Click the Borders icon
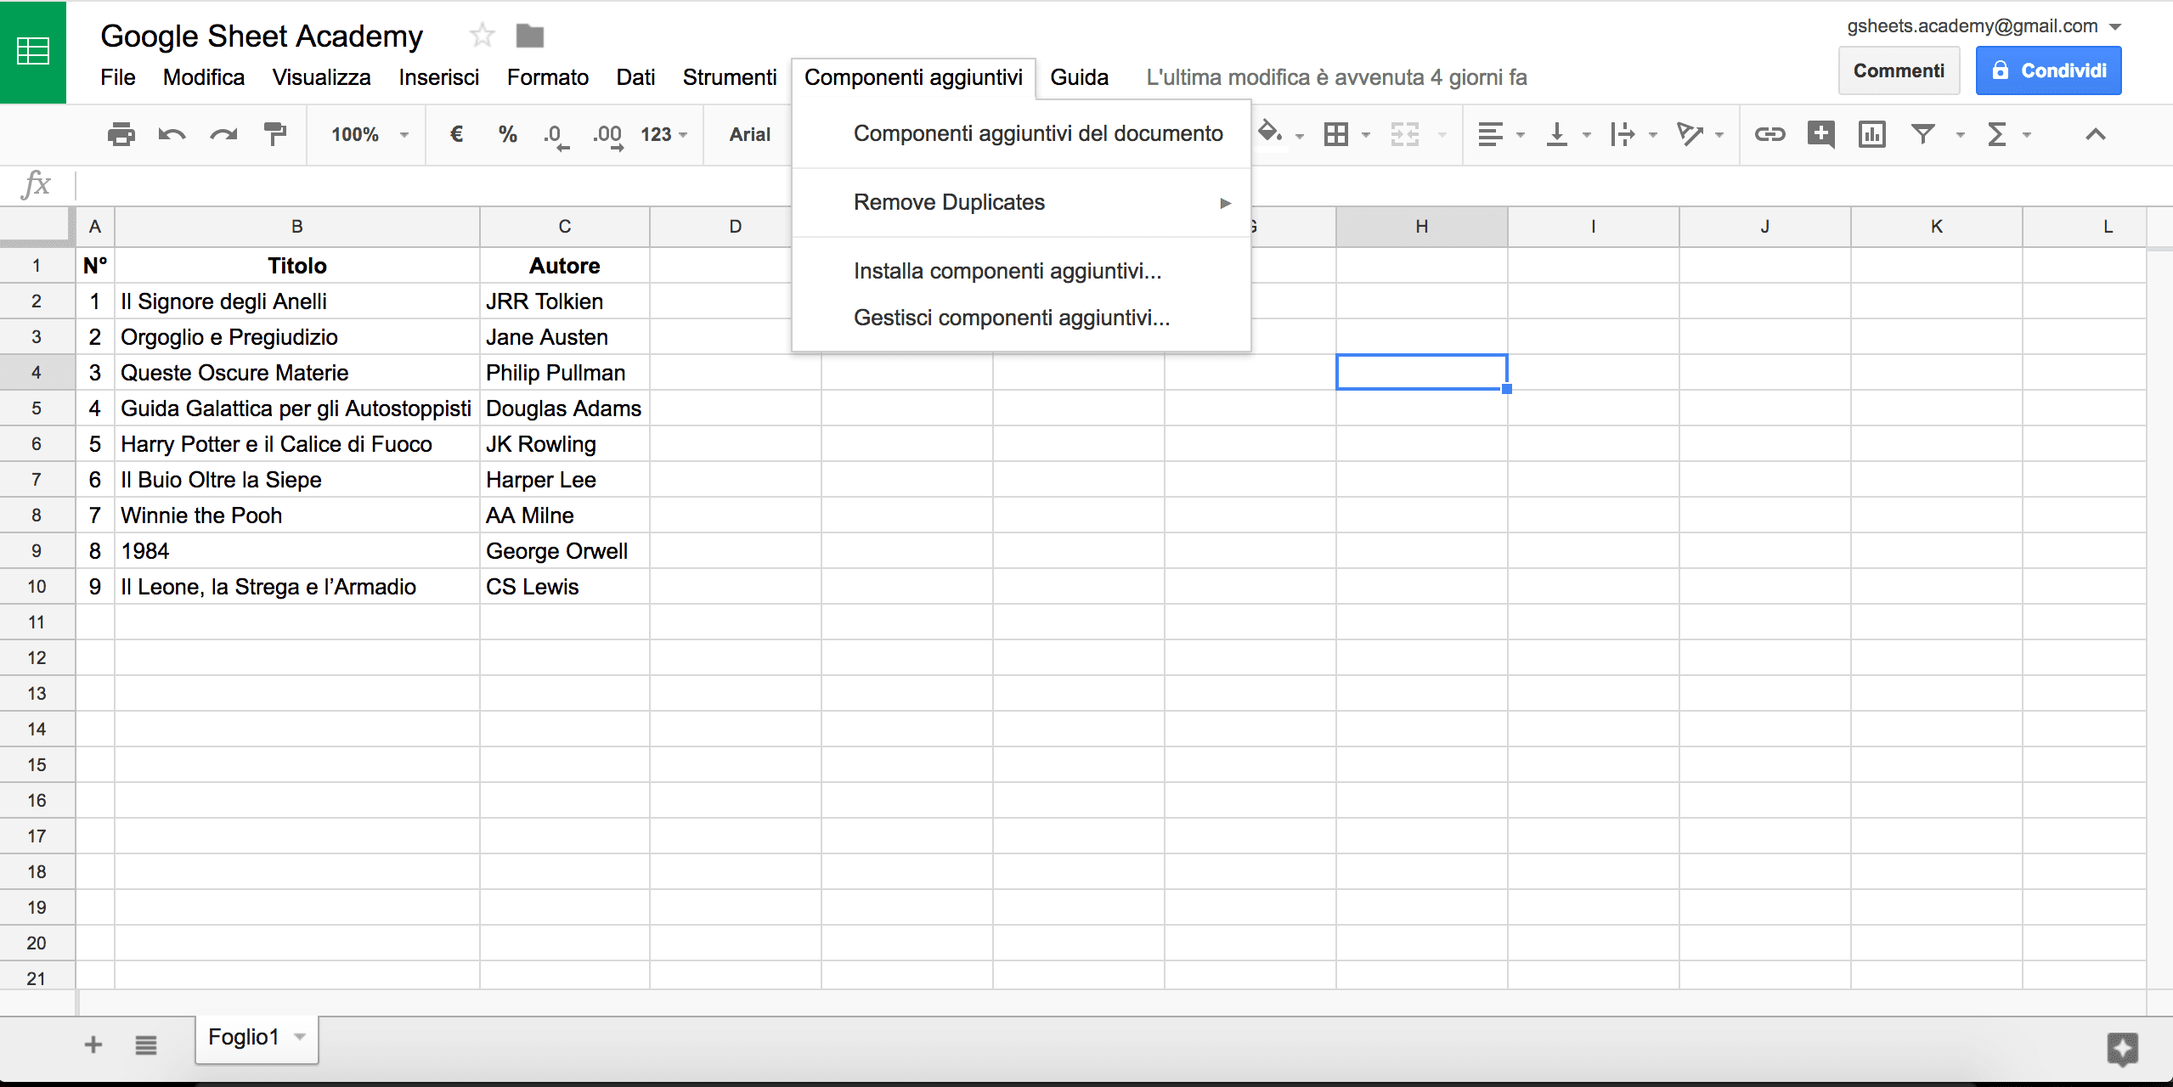The width and height of the screenshot is (2173, 1087). tap(1336, 134)
